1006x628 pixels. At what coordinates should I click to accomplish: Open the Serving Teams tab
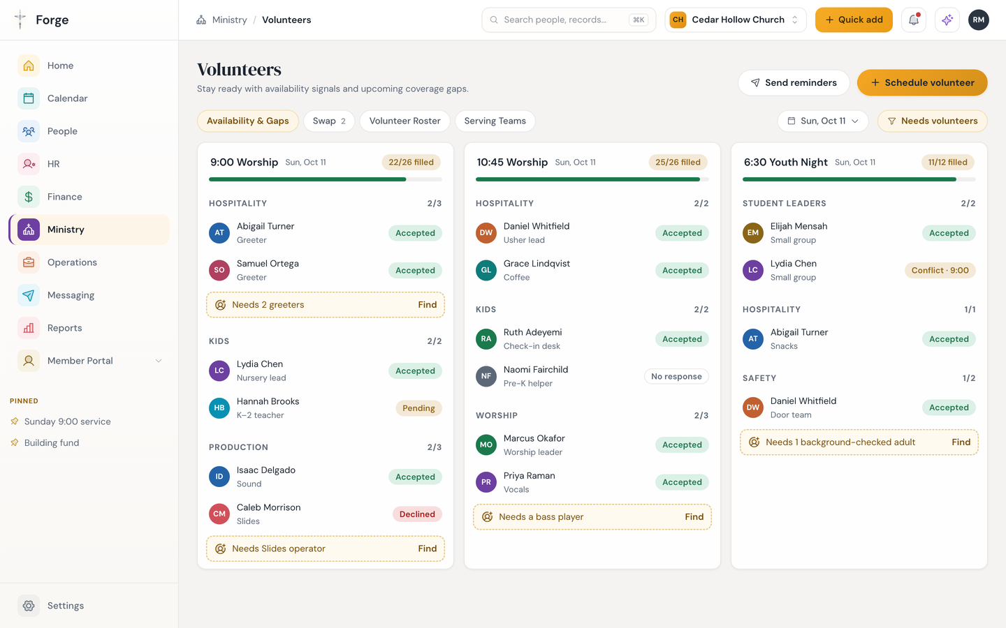coord(495,121)
